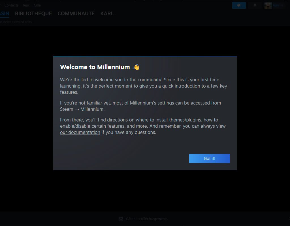290x226 pixels.
Task: Open the Contacts menu
Action: 11,5
